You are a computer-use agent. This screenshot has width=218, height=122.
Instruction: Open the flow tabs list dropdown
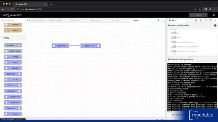pyautogui.click(x=163, y=20)
